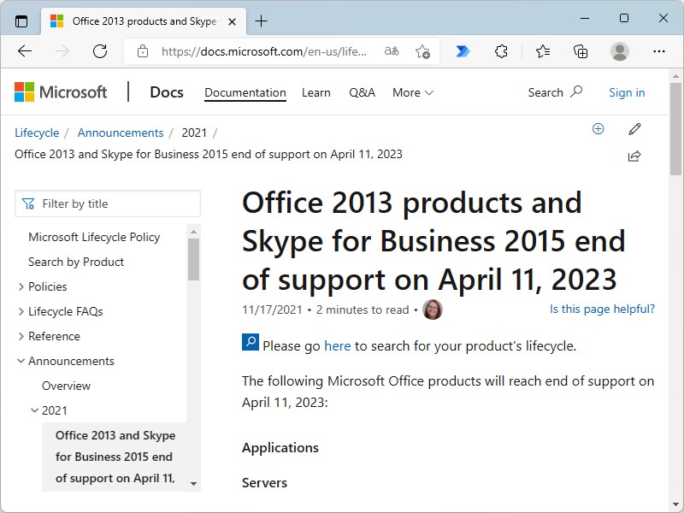Add this page to favorites
Image resolution: width=684 pixels, height=513 pixels.
(x=422, y=51)
